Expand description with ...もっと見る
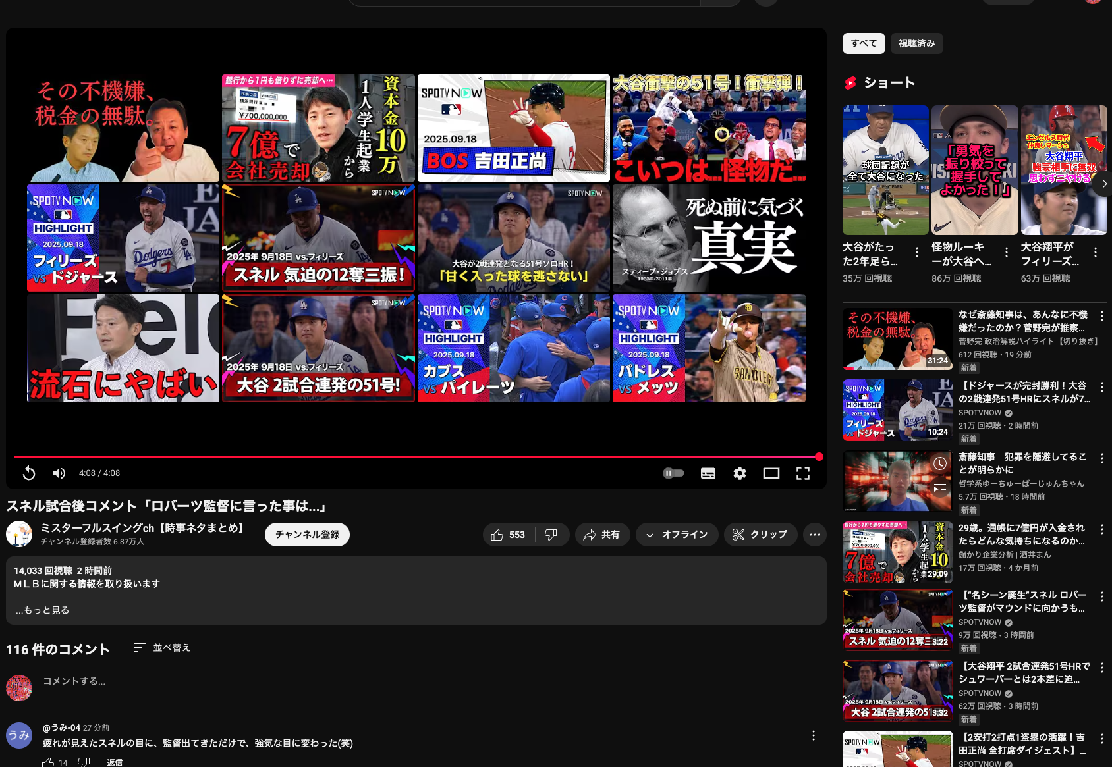Viewport: 1112px width, 767px height. point(43,610)
